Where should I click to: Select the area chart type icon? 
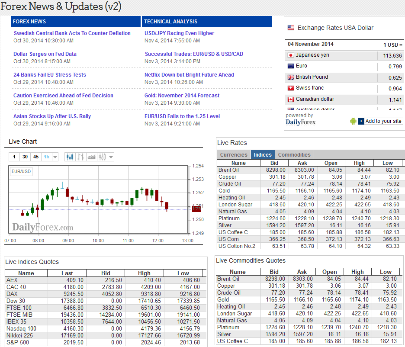click(91, 157)
